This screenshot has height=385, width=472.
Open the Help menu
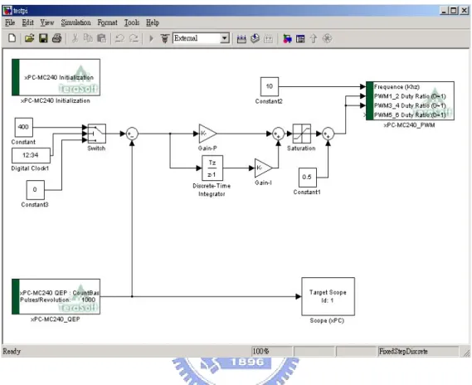point(153,22)
